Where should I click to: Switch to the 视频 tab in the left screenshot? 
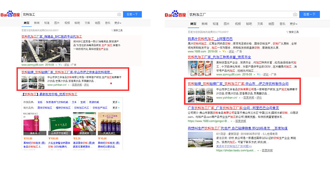click(67, 23)
